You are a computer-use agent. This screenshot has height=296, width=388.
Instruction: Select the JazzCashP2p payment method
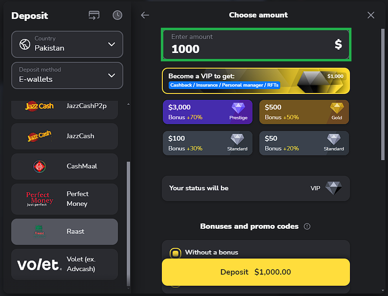tap(64, 106)
